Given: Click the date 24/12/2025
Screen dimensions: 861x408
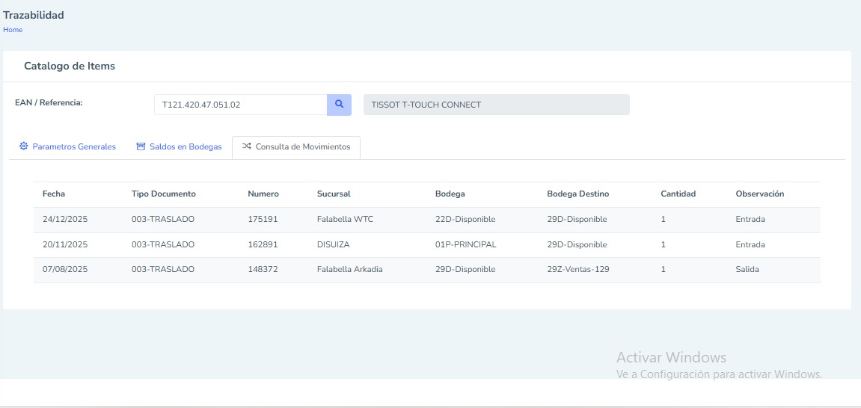Looking at the screenshot, I should (x=65, y=220).
